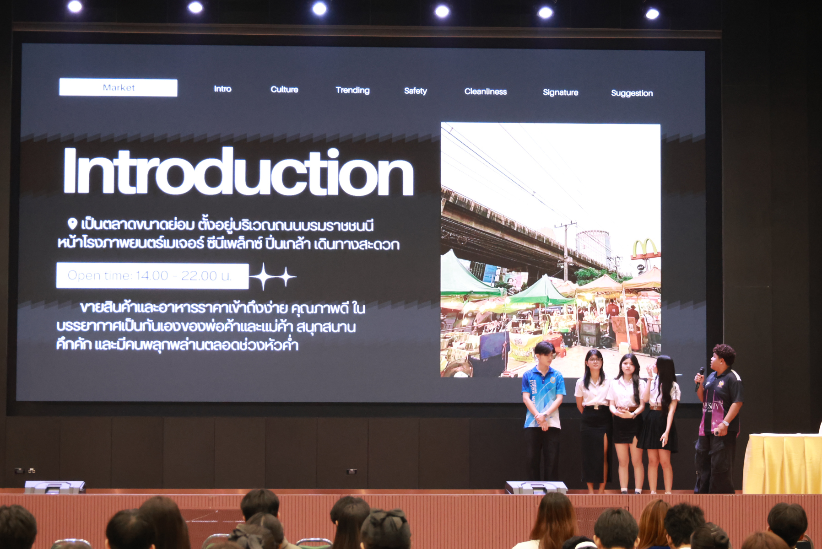This screenshot has height=549, width=822.
Task: Click the Open time 14.00 - 22.00 box
Action: coord(152,275)
